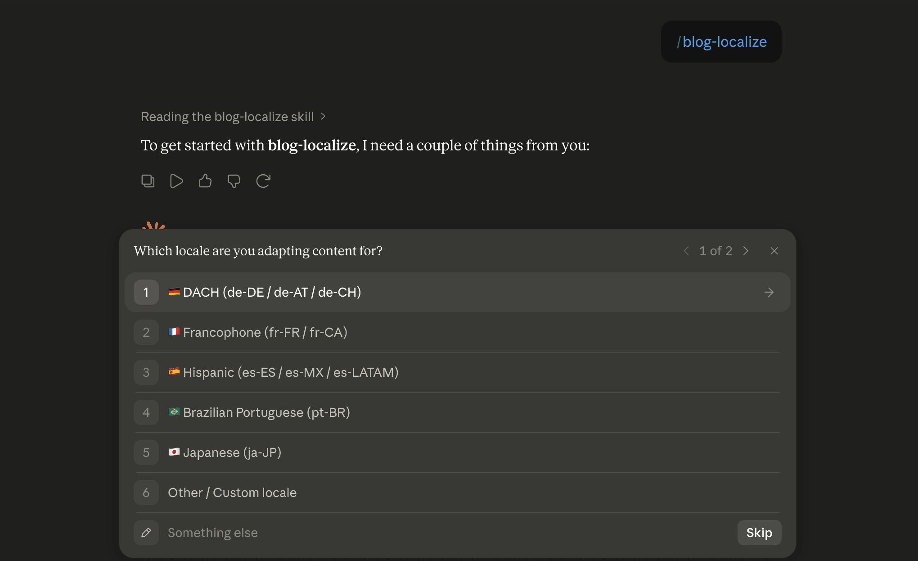Viewport: 918px width, 561px height.
Task: Click the Spanish flag icon
Action: pos(174,372)
